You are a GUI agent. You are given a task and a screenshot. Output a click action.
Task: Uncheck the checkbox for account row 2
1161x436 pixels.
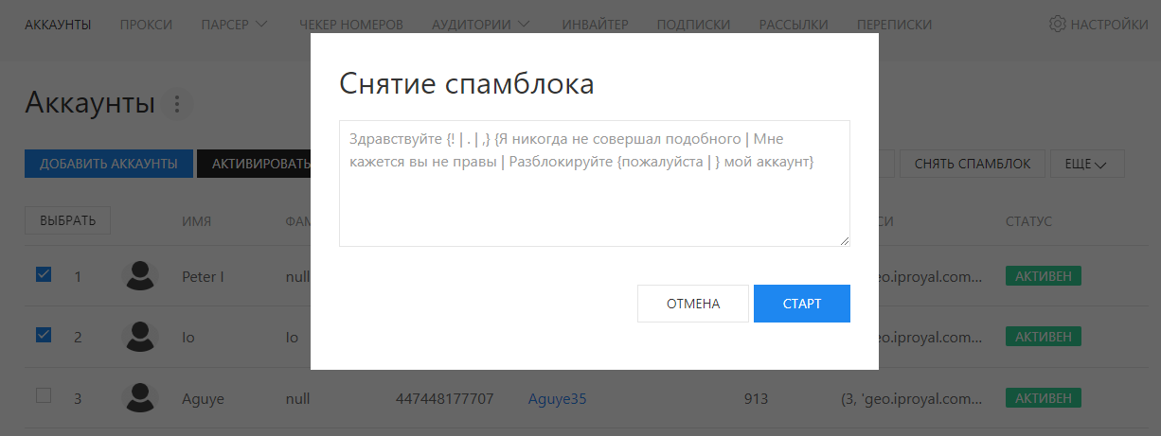pyautogui.click(x=44, y=336)
